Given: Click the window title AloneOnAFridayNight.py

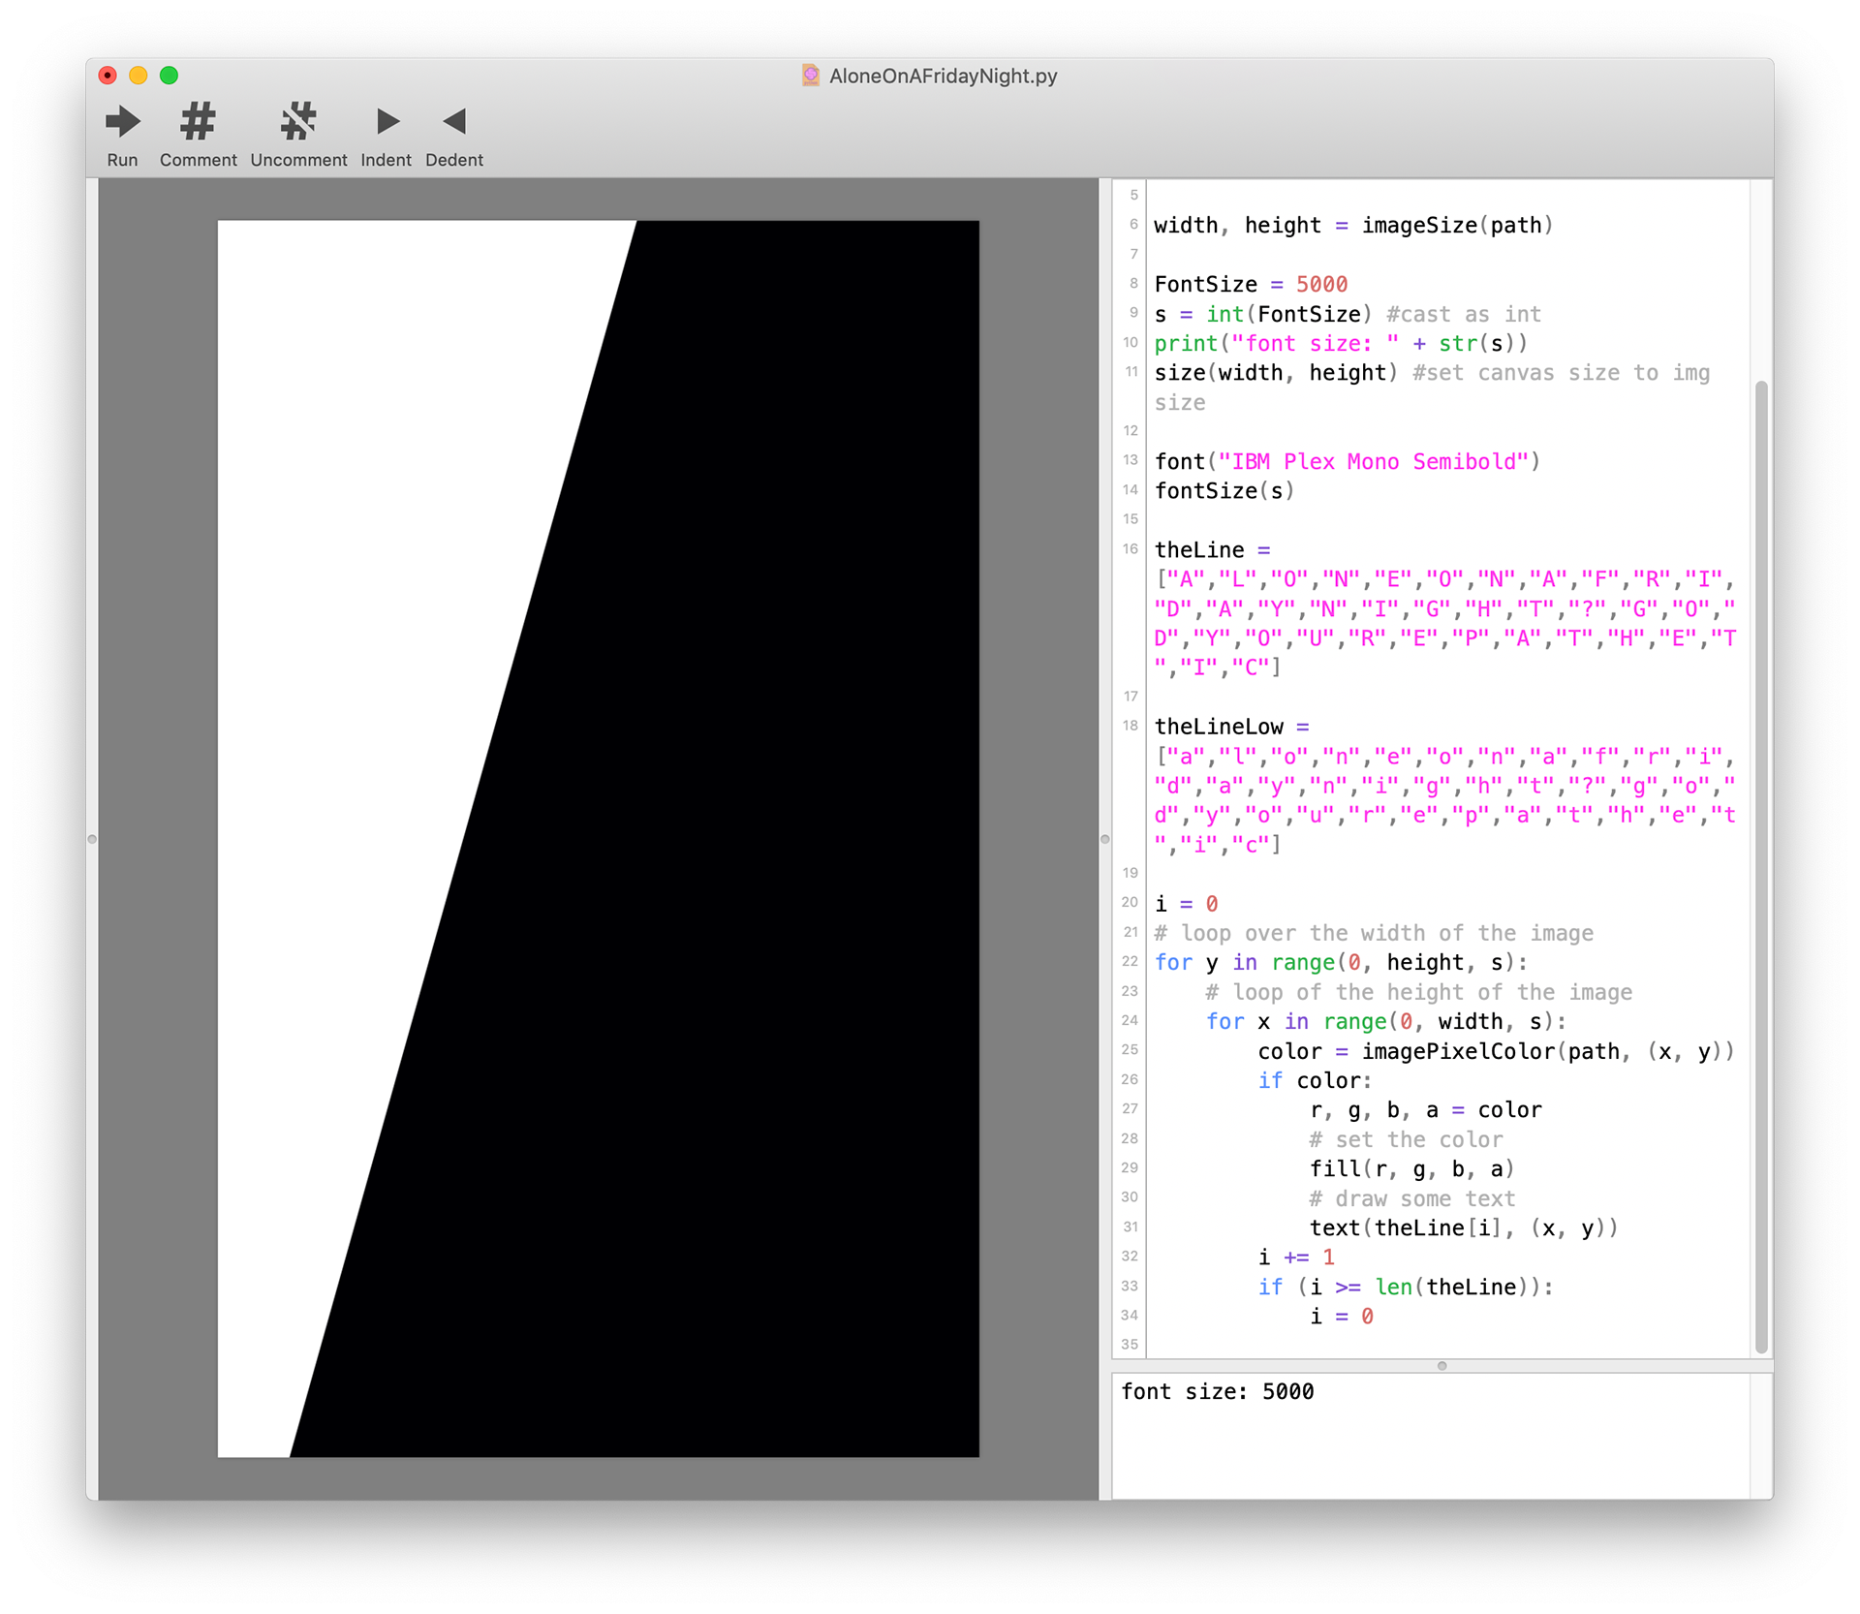Looking at the screenshot, I should pyautogui.click(x=943, y=76).
